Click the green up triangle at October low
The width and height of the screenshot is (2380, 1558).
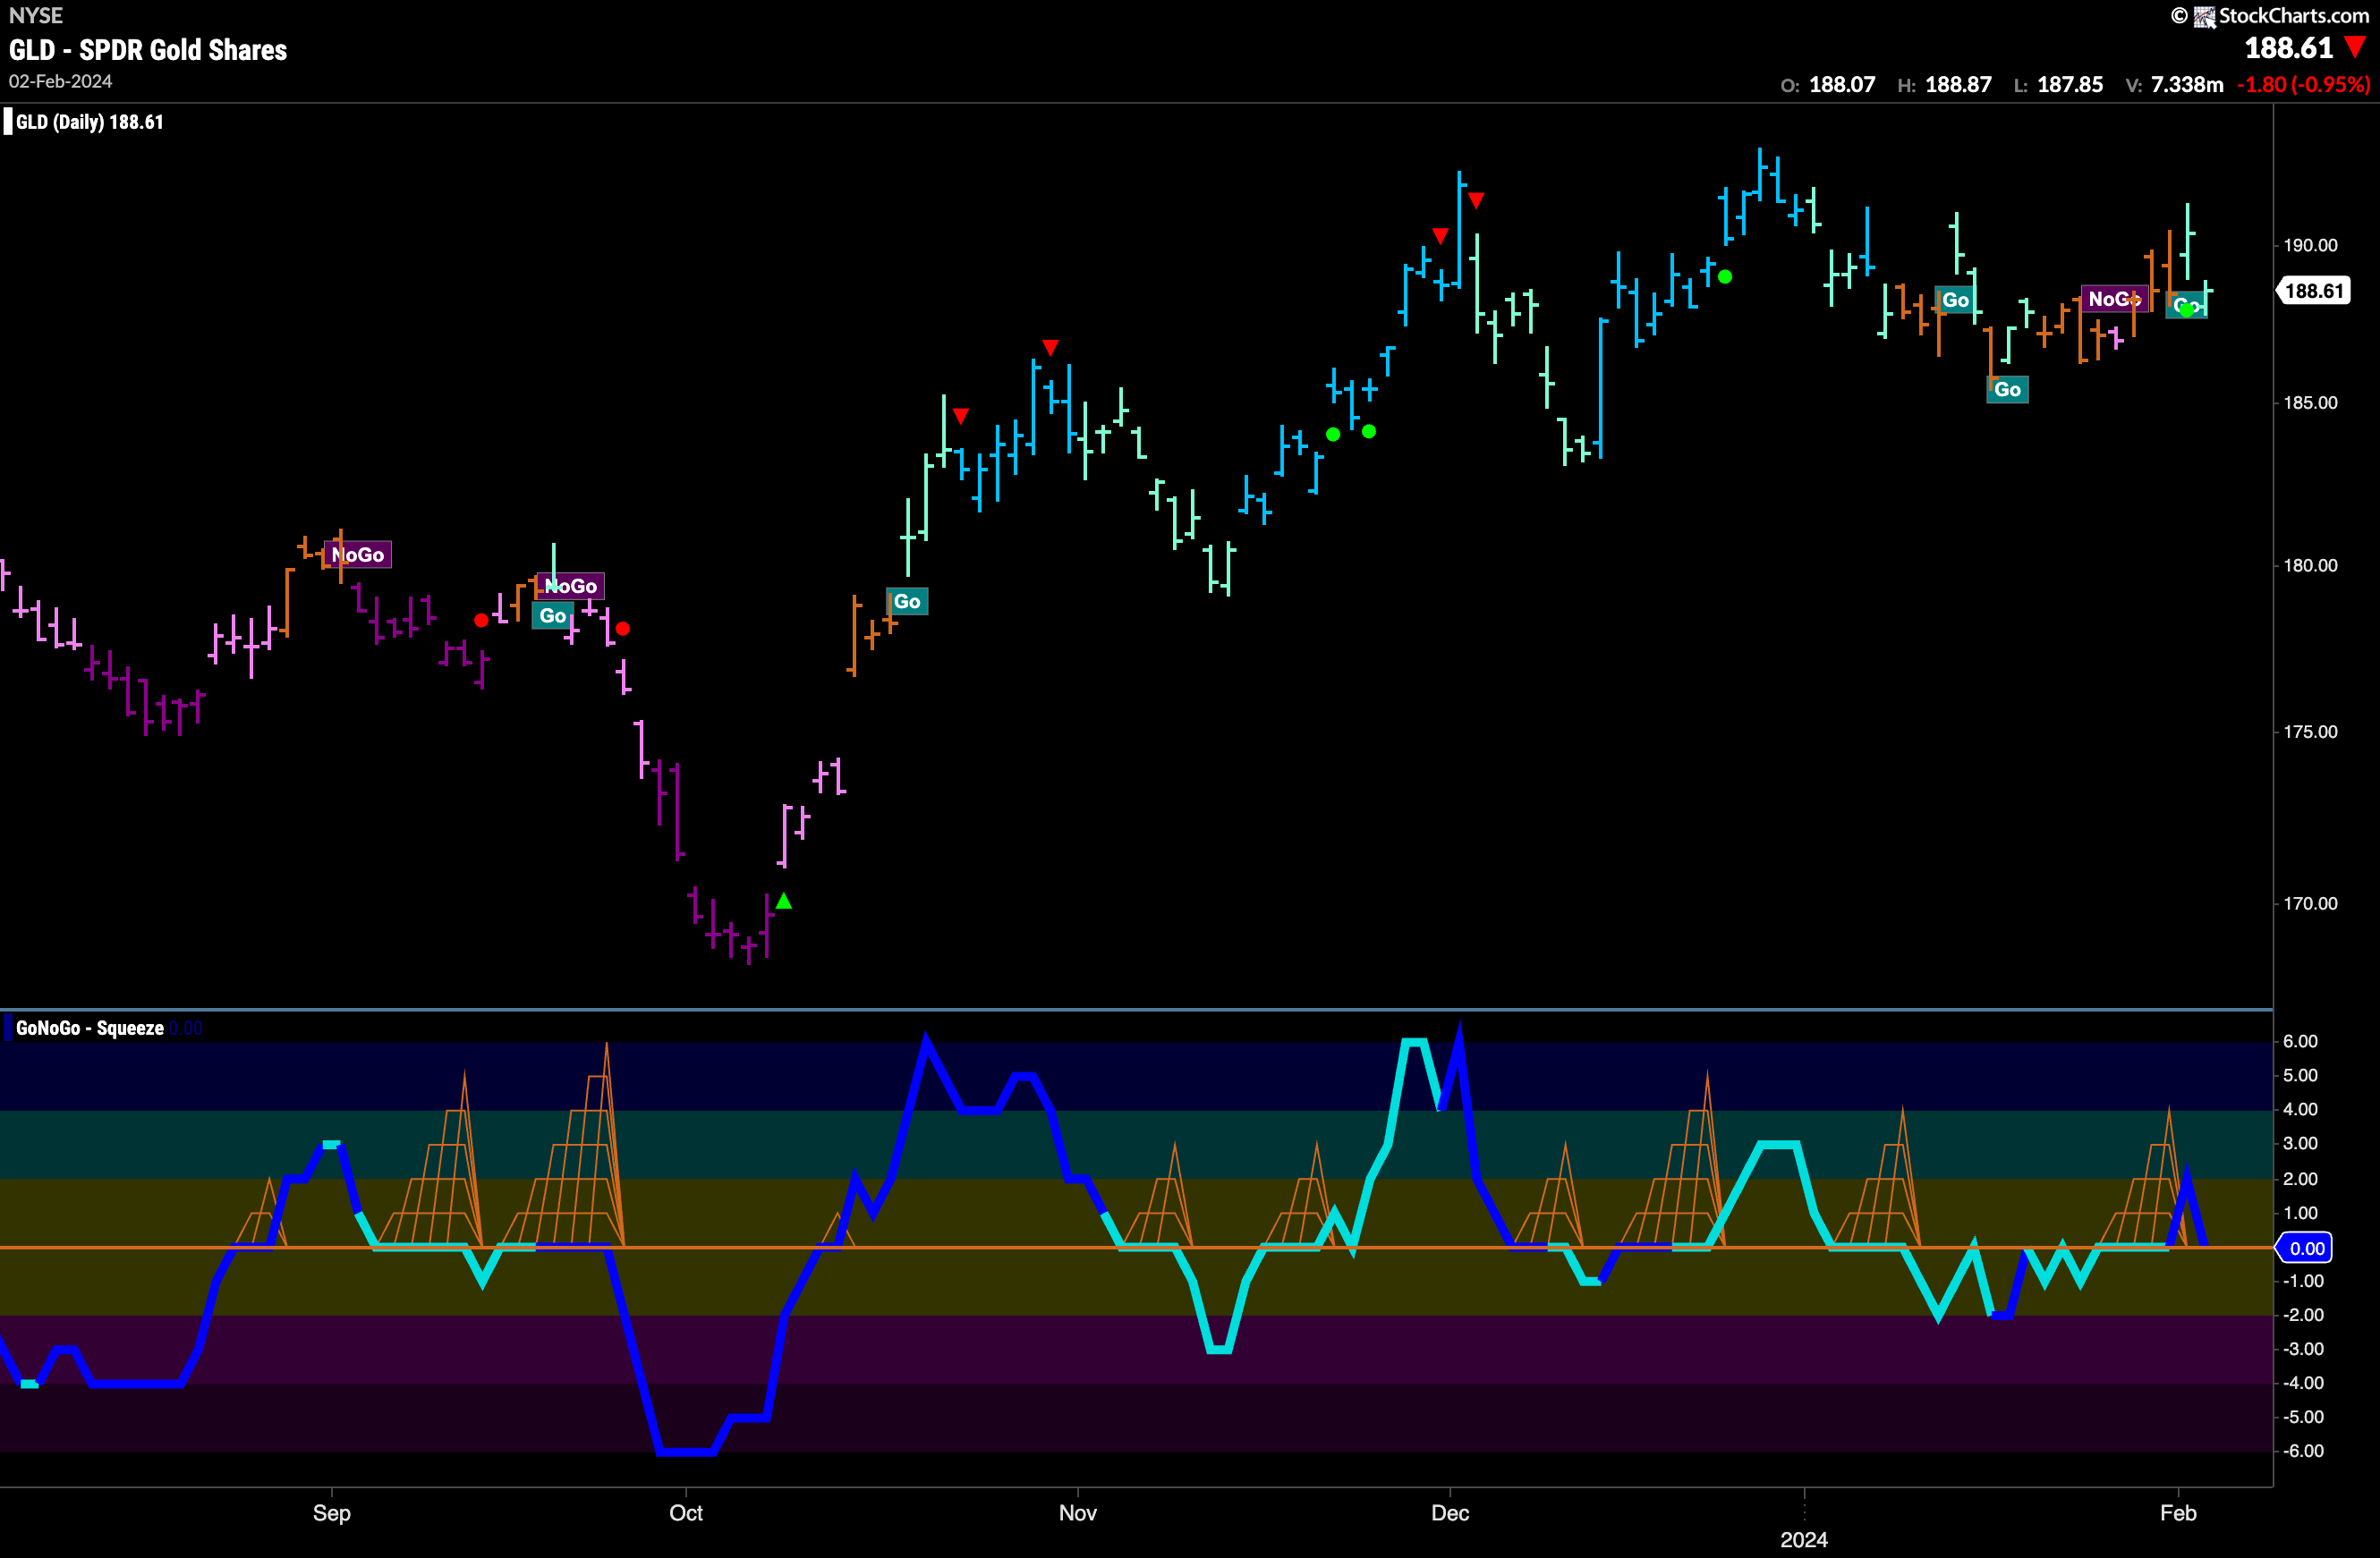(784, 901)
